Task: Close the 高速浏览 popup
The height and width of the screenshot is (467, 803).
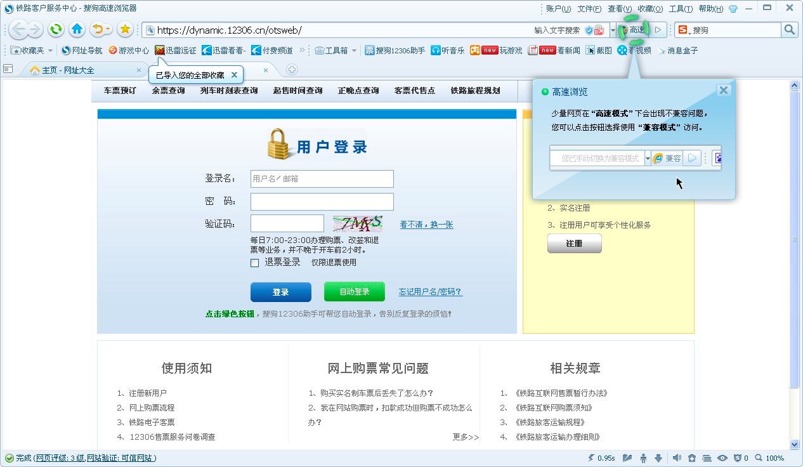Action: [724, 90]
